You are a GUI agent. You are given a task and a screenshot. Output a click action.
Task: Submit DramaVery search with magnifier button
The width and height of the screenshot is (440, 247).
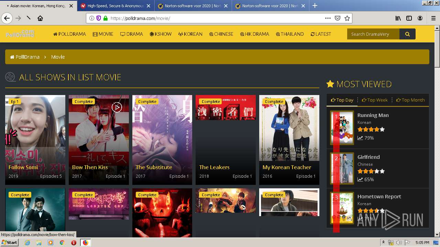click(407, 34)
